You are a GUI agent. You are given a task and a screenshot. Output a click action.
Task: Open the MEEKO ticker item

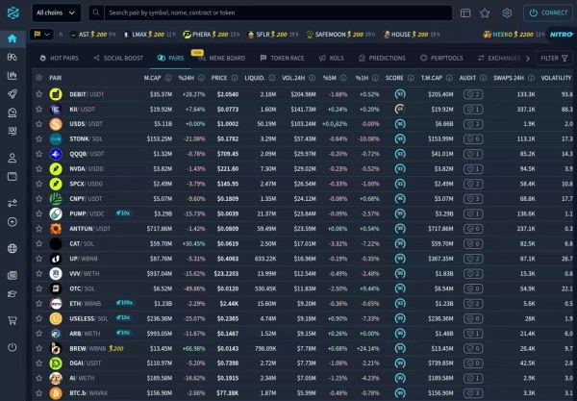(x=514, y=35)
